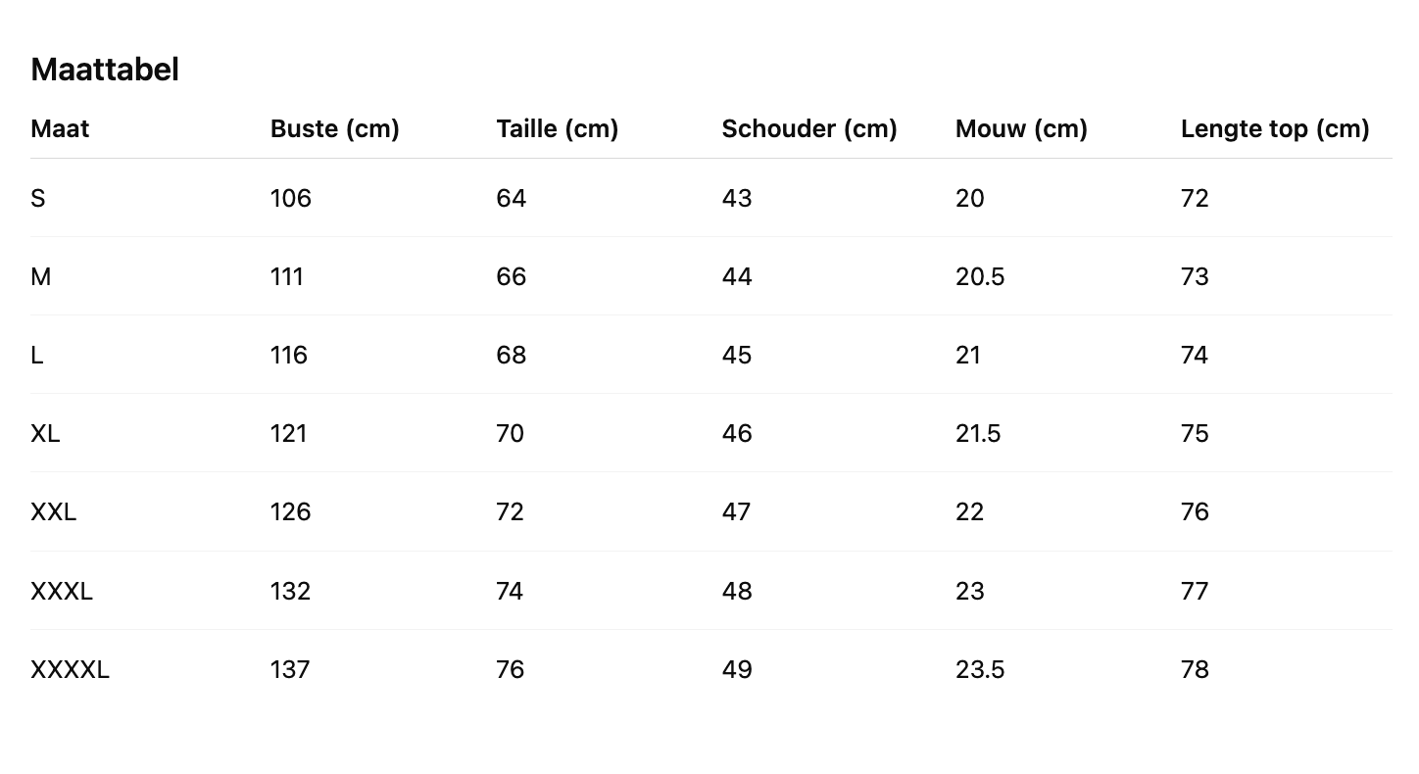Click the size L row label
The image size is (1419, 774).
pyautogui.click(x=37, y=356)
